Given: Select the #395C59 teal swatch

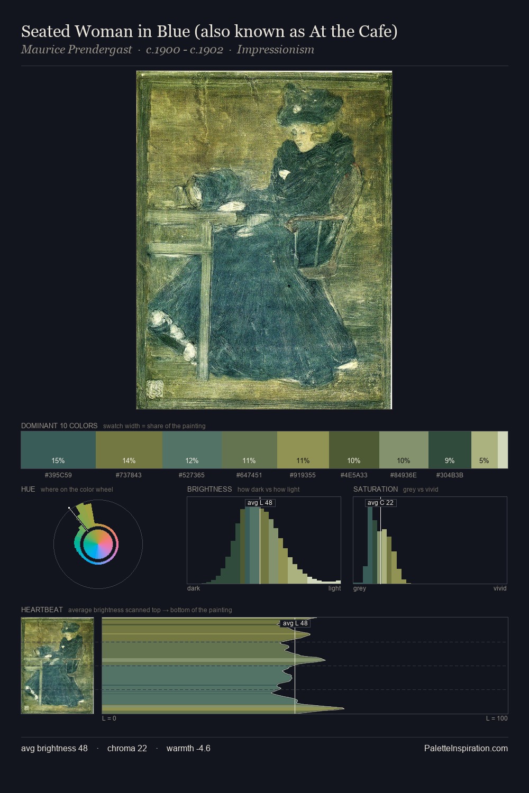Looking at the screenshot, I should (x=58, y=450).
